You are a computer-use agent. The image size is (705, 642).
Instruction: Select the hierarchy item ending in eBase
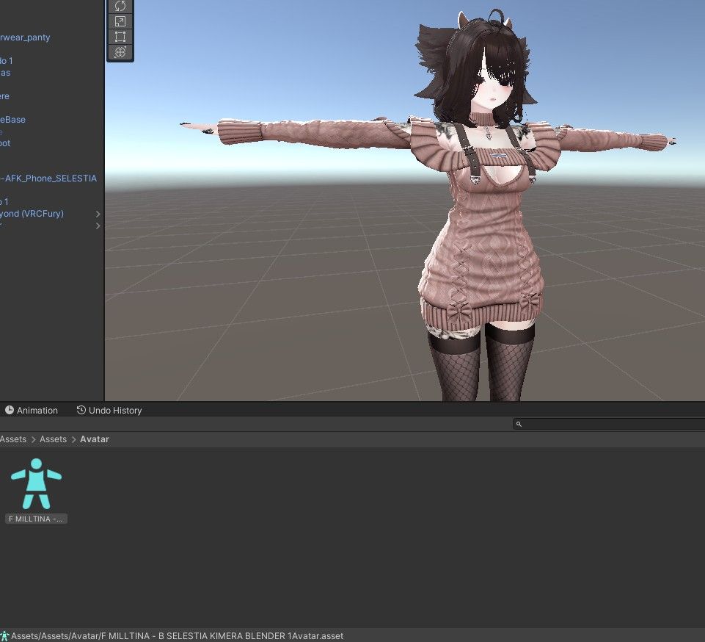click(13, 119)
